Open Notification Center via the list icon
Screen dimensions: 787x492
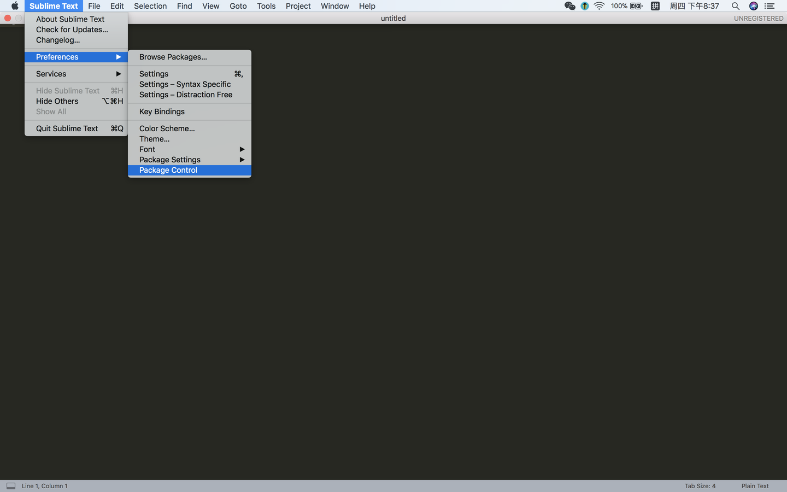[770, 6]
